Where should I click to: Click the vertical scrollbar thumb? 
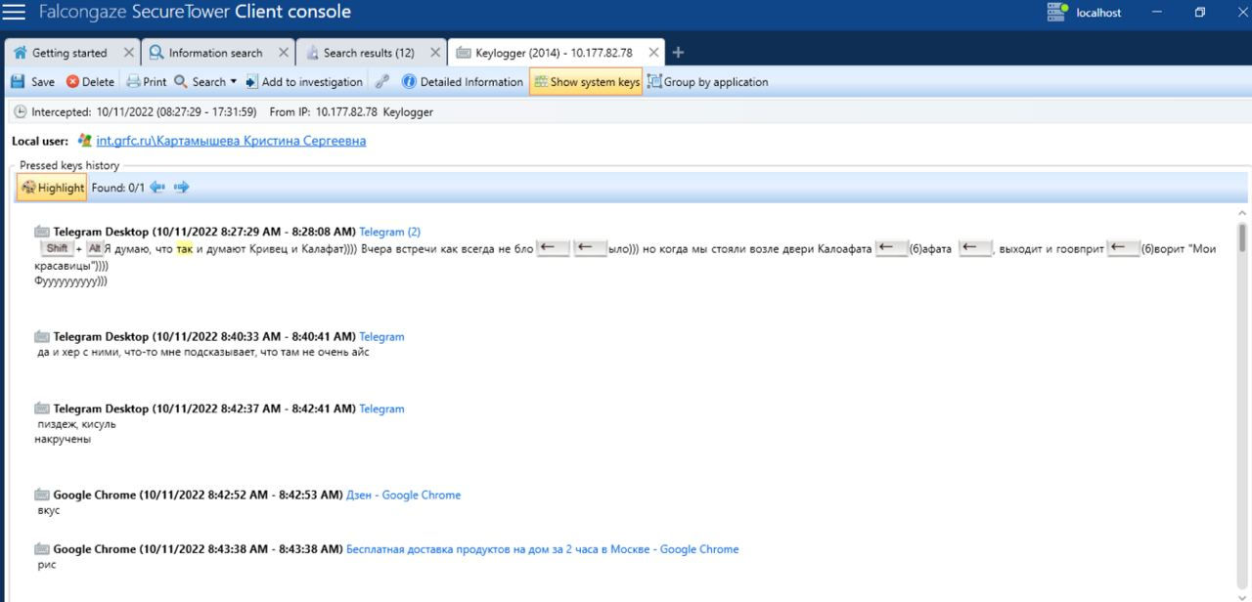point(1243,237)
